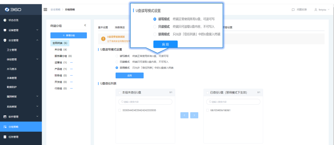
Task: Check the 6&103465e1&0&1 checkbox
Action: [208, 110]
